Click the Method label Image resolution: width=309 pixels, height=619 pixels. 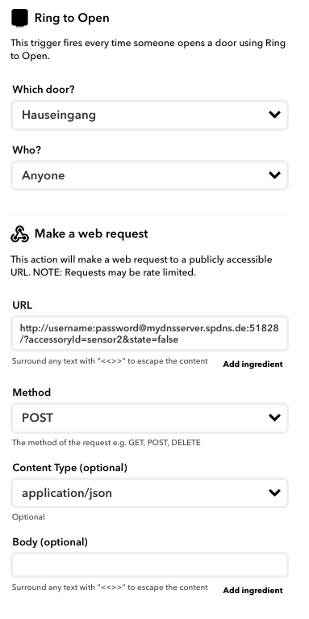pos(31,393)
